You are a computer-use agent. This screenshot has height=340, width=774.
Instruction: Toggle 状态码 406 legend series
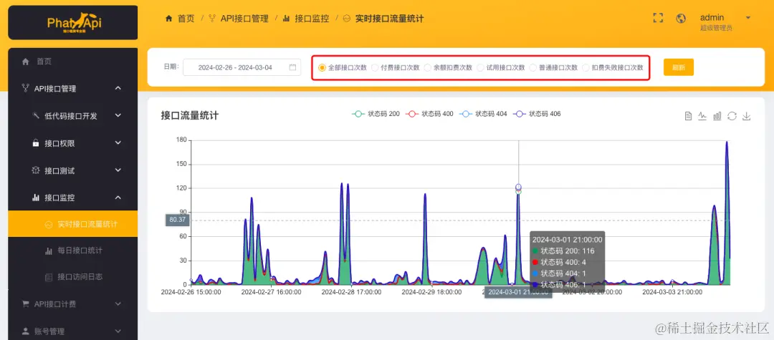tap(537, 114)
